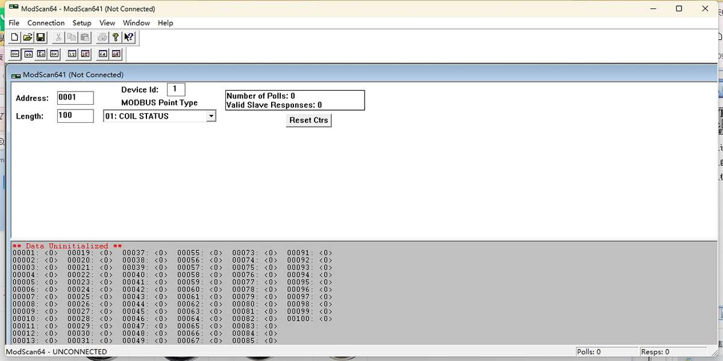Click the Paste clipboard toolbar icon
This screenshot has height=361, width=723.
tap(85, 37)
